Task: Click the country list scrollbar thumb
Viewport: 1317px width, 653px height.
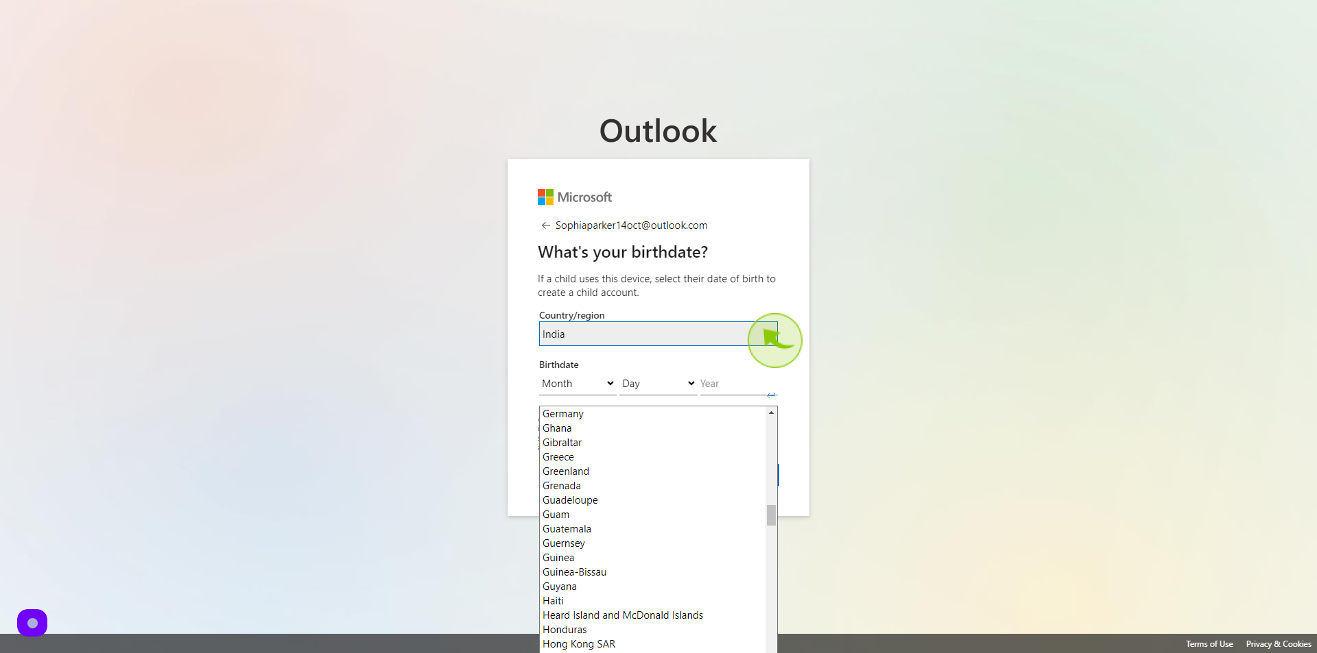Action: 771,515
